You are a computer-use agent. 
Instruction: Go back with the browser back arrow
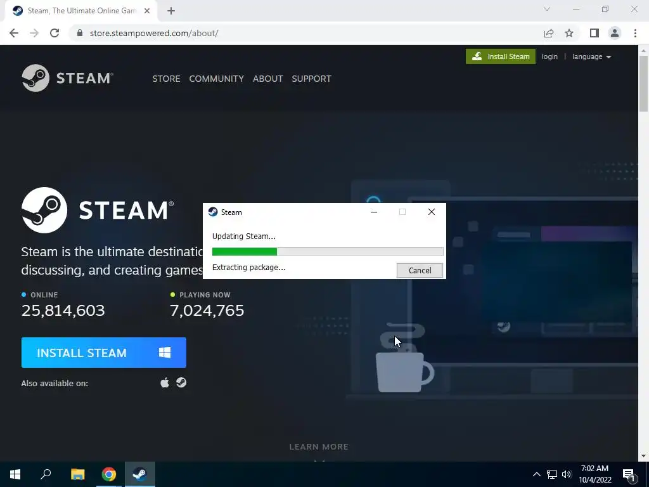tap(14, 33)
